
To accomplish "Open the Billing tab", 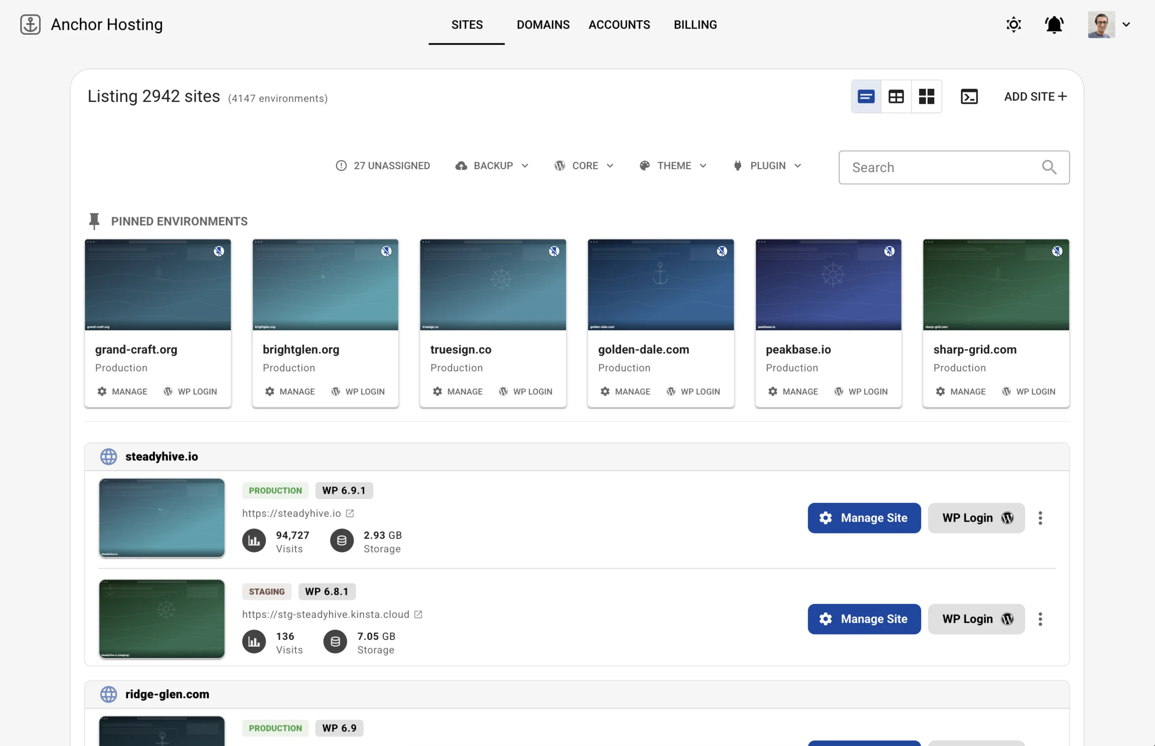I will click(x=695, y=24).
